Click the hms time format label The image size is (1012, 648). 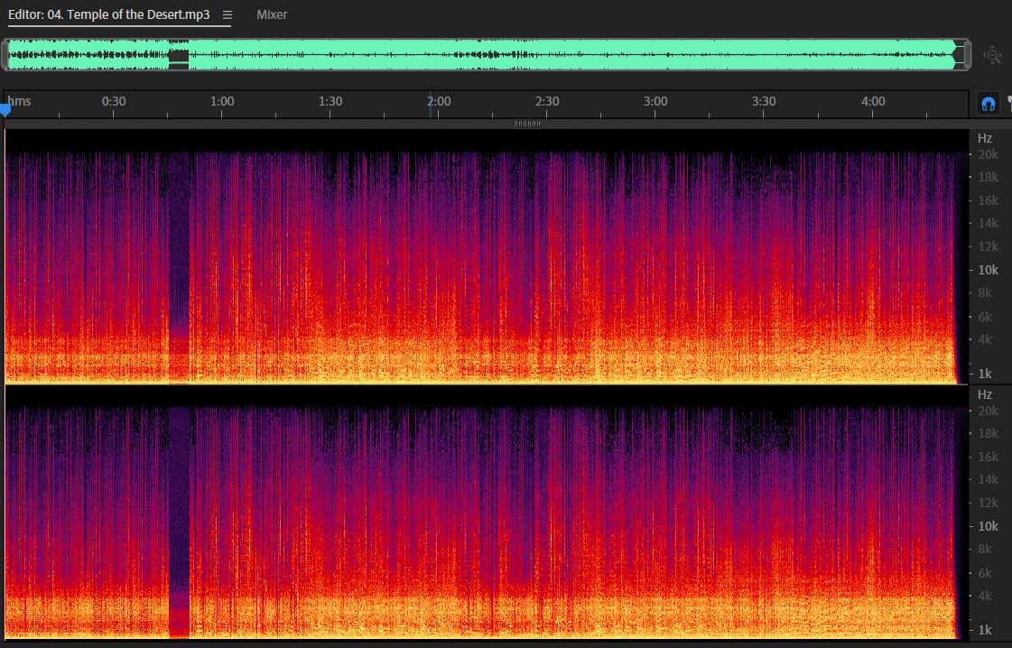[x=19, y=101]
